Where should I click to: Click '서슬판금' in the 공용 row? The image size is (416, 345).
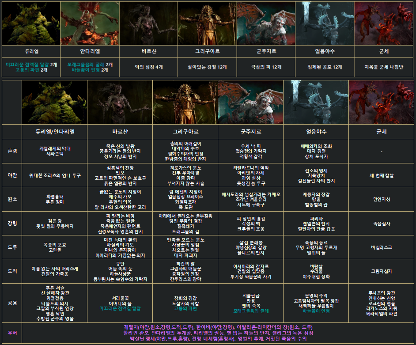click(x=251, y=296)
